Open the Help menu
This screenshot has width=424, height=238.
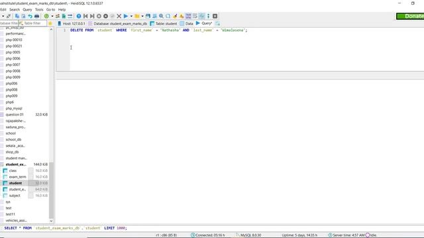point(62,9)
